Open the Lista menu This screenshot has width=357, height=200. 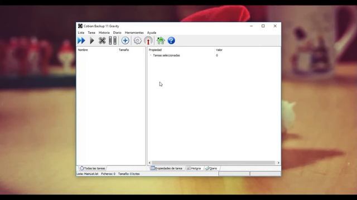tap(81, 33)
